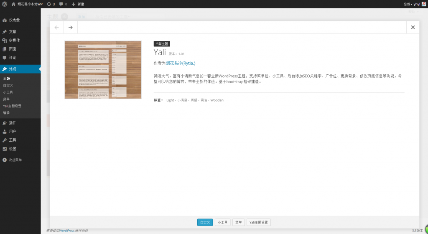428x234 pixels.
Task: Open author link 烟花易冷(Rytia.)
Action: (x=181, y=63)
